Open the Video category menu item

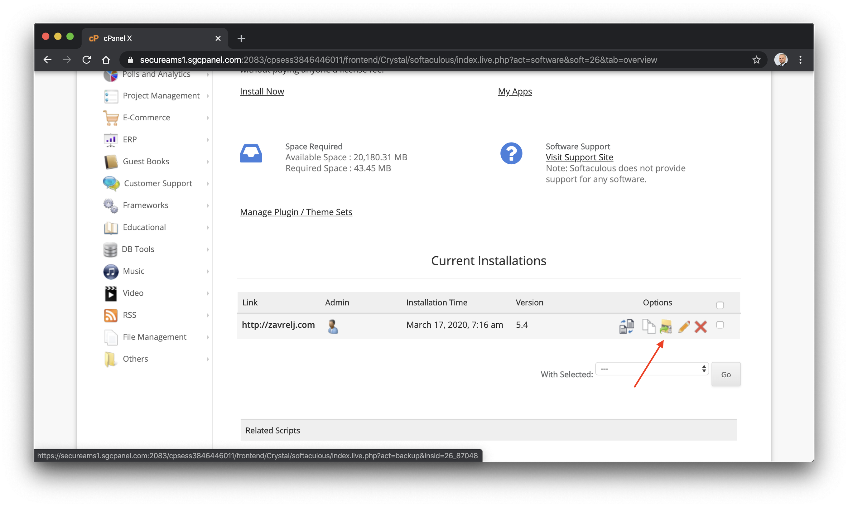133,293
